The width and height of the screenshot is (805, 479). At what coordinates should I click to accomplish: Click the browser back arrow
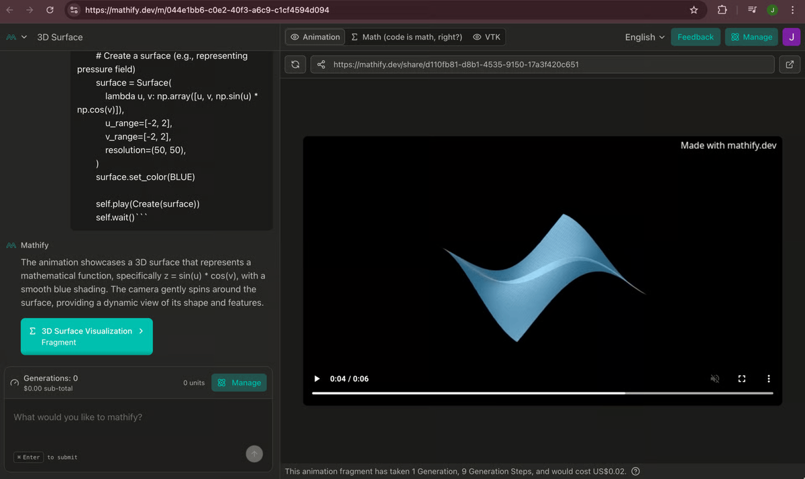click(10, 10)
